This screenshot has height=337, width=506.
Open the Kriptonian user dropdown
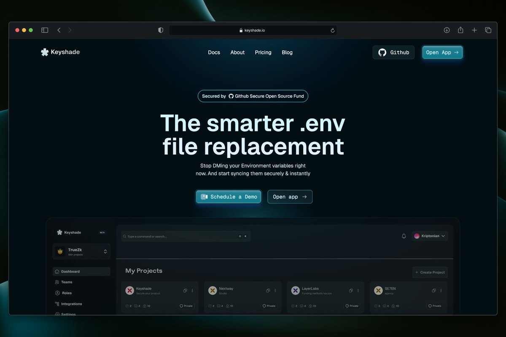tap(430, 236)
